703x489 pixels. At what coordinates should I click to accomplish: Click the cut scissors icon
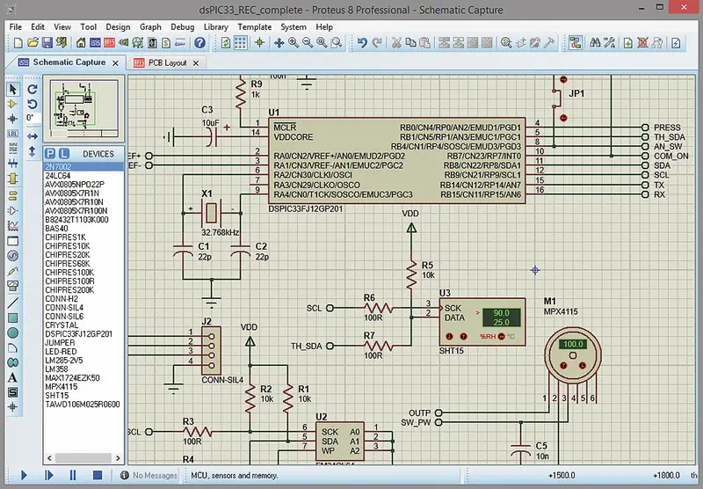(396, 43)
